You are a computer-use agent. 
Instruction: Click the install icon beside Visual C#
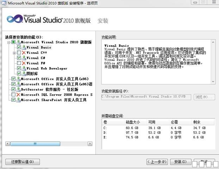click(x=24, y=58)
